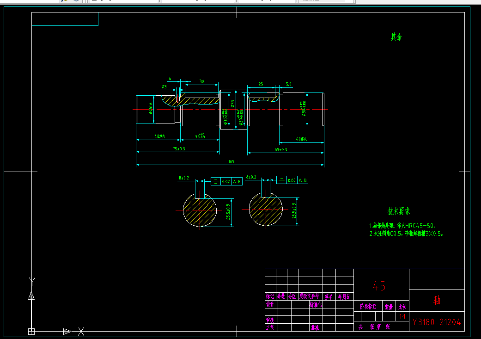481x339 pixels.
Task: Click the '设计' row label
Action: click(270, 304)
